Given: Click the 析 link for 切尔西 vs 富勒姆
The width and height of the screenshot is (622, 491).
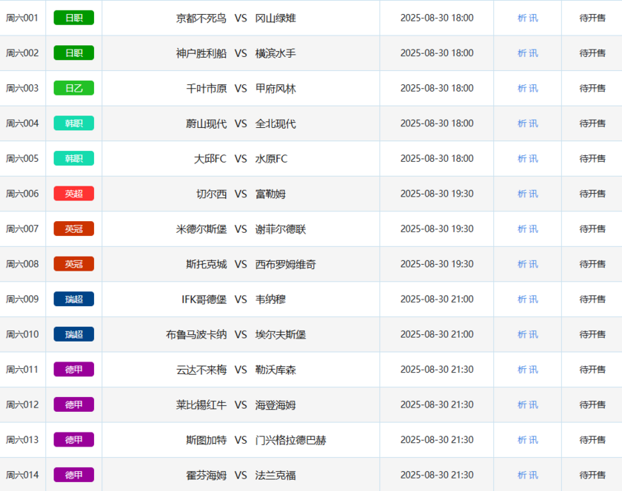Looking at the screenshot, I should (x=522, y=194).
